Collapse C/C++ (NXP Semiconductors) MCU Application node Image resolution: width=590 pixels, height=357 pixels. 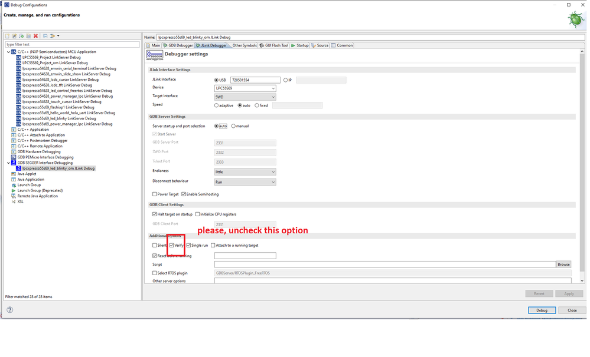[x=8, y=52]
